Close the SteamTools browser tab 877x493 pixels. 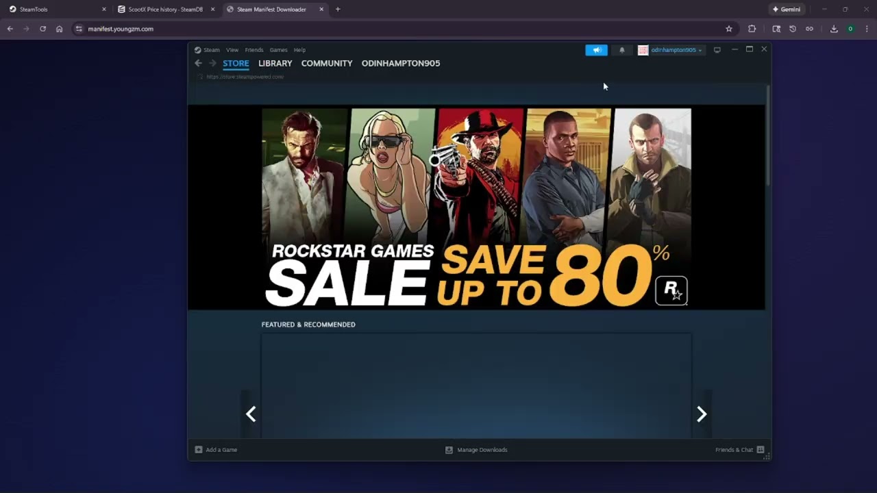click(104, 10)
